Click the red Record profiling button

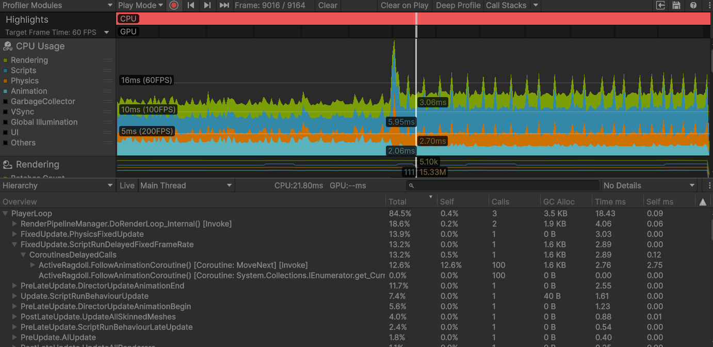174,5
